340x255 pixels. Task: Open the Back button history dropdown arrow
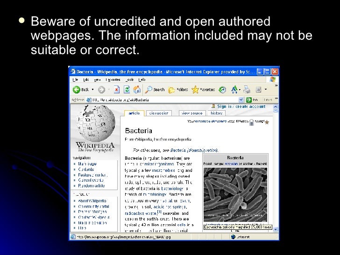(92, 90)
